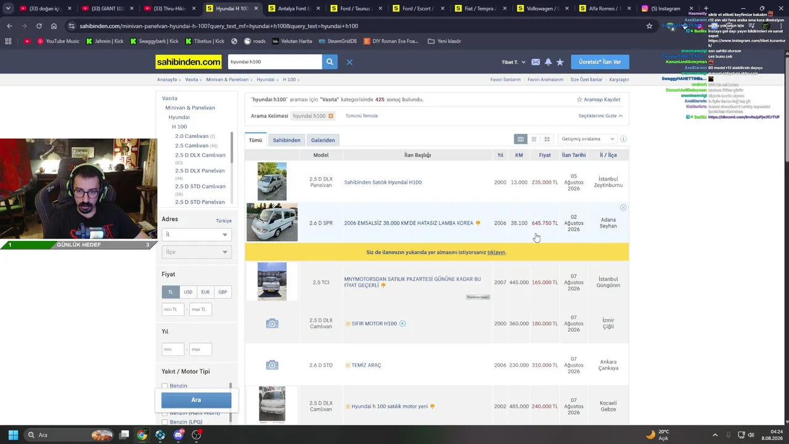Open Karşılaştır link
Image resolution: width=789 pixels, height=444 pixels.
pyautogui.click(x=619, y=80)
